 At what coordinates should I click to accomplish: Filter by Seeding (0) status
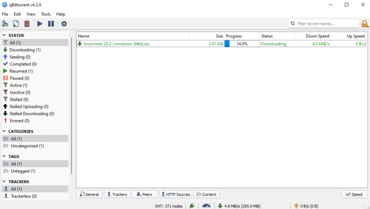(35, 57)
